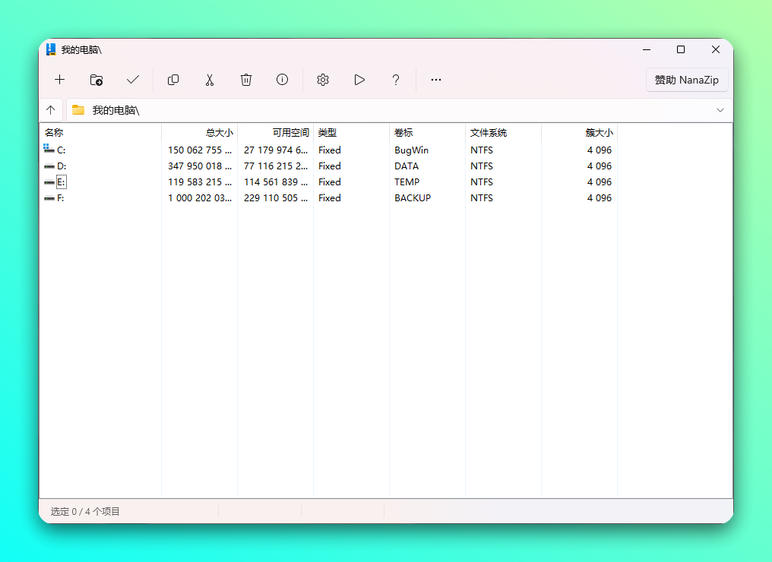Click the Move scissors icon
This screenshot has height=562, width=772.
[x=210, y=80]
